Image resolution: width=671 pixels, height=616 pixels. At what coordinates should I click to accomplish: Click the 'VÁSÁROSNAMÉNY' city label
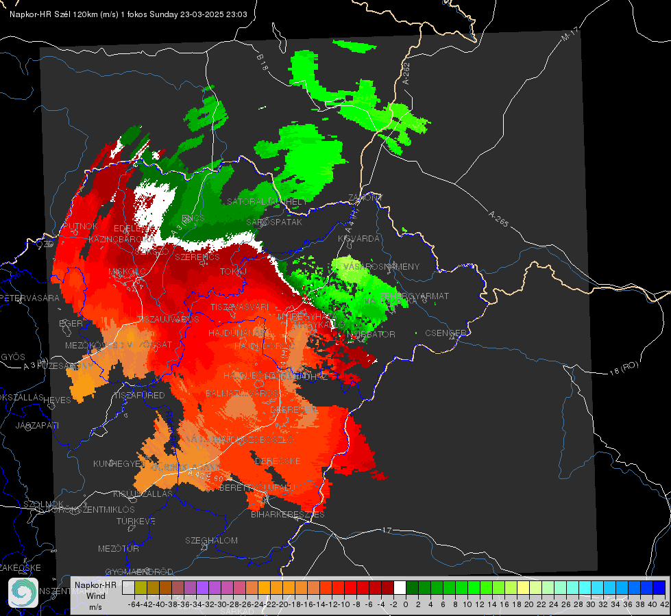pyautogui.click(x=381, y=267)
